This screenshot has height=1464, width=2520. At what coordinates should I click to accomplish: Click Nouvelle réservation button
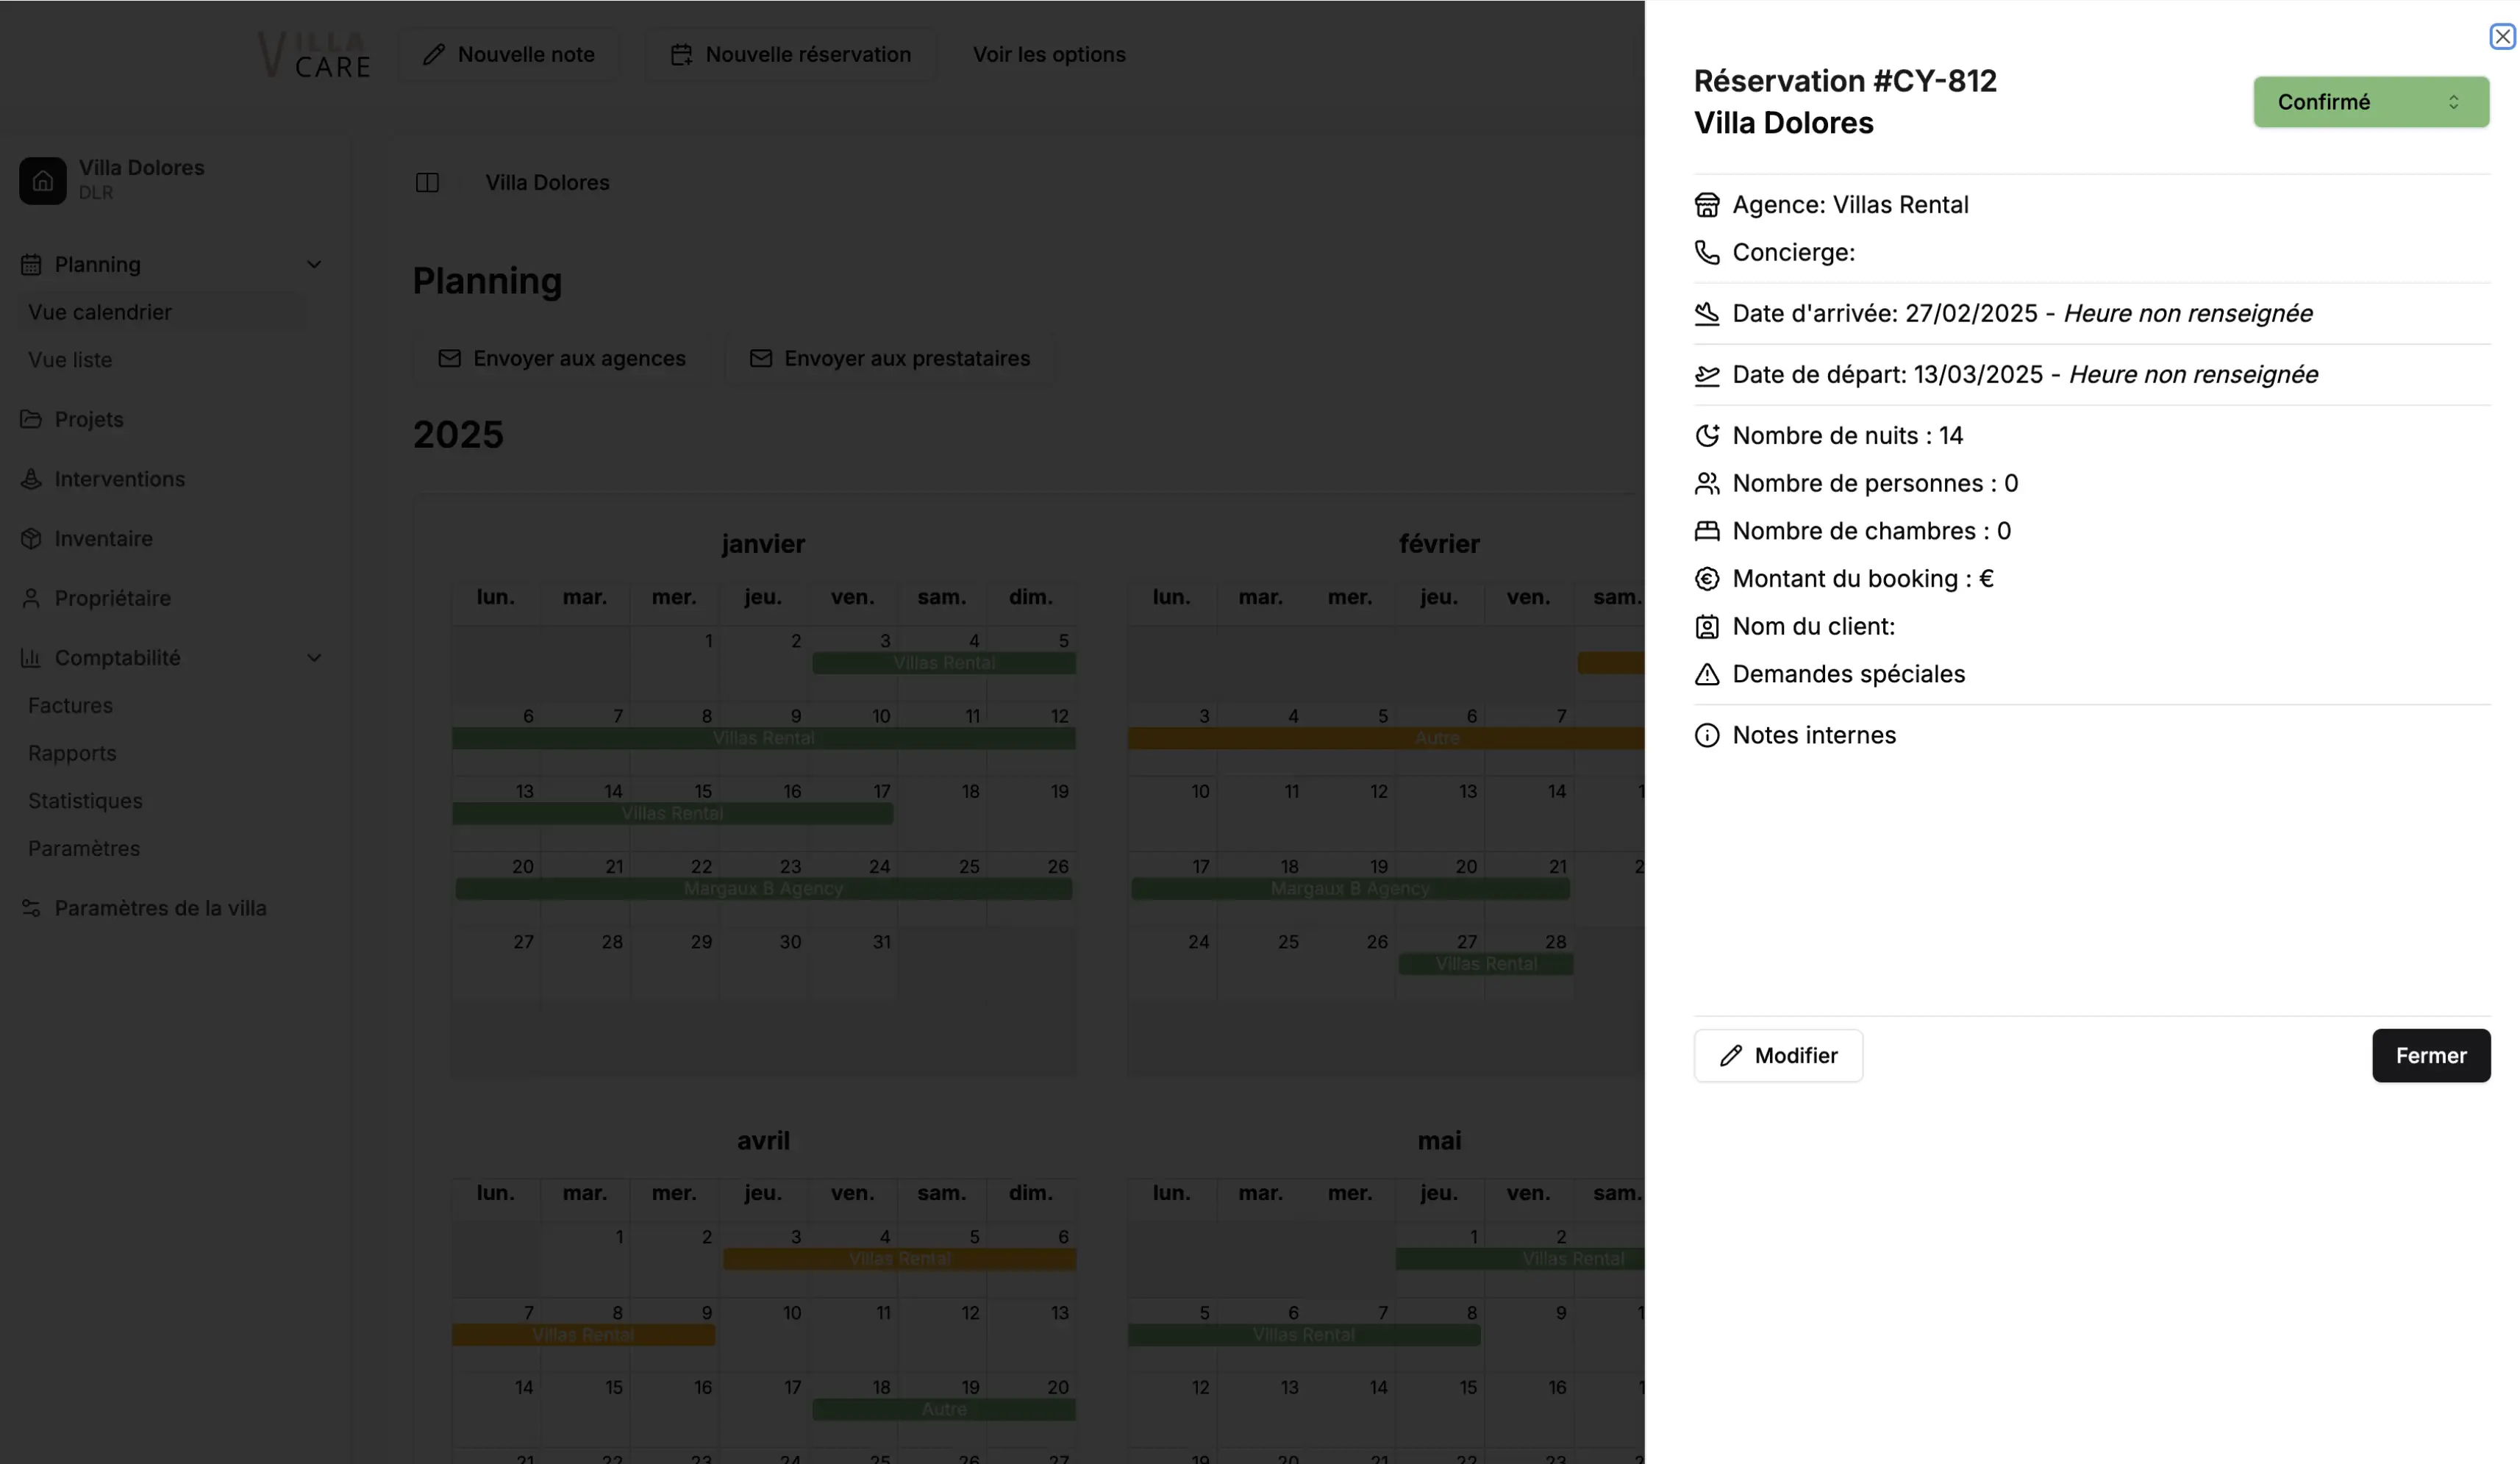click(790, 55)
